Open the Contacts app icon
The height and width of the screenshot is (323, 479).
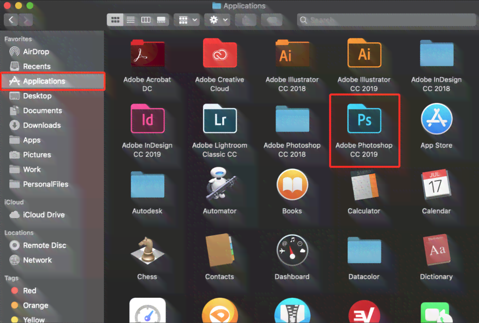click(220, 250)
